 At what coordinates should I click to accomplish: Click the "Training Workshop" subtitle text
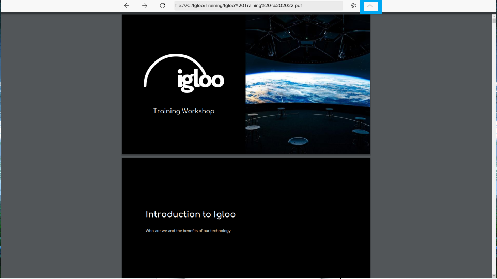183,111
